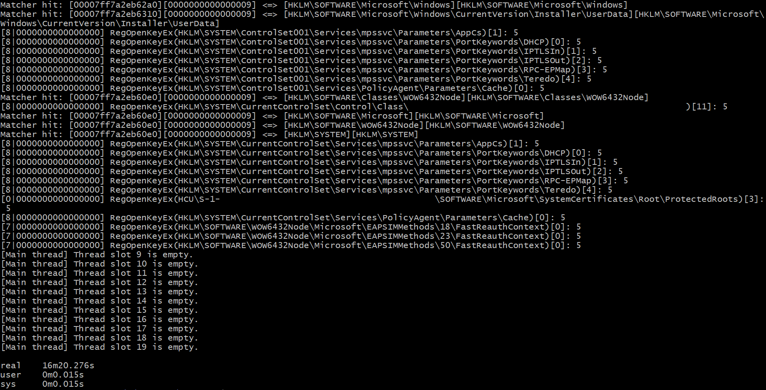This screenshot has width=766, height=390.
Task: Click Matcher hit line for HKLM\SYSTEM
Action: coord(209,134)
